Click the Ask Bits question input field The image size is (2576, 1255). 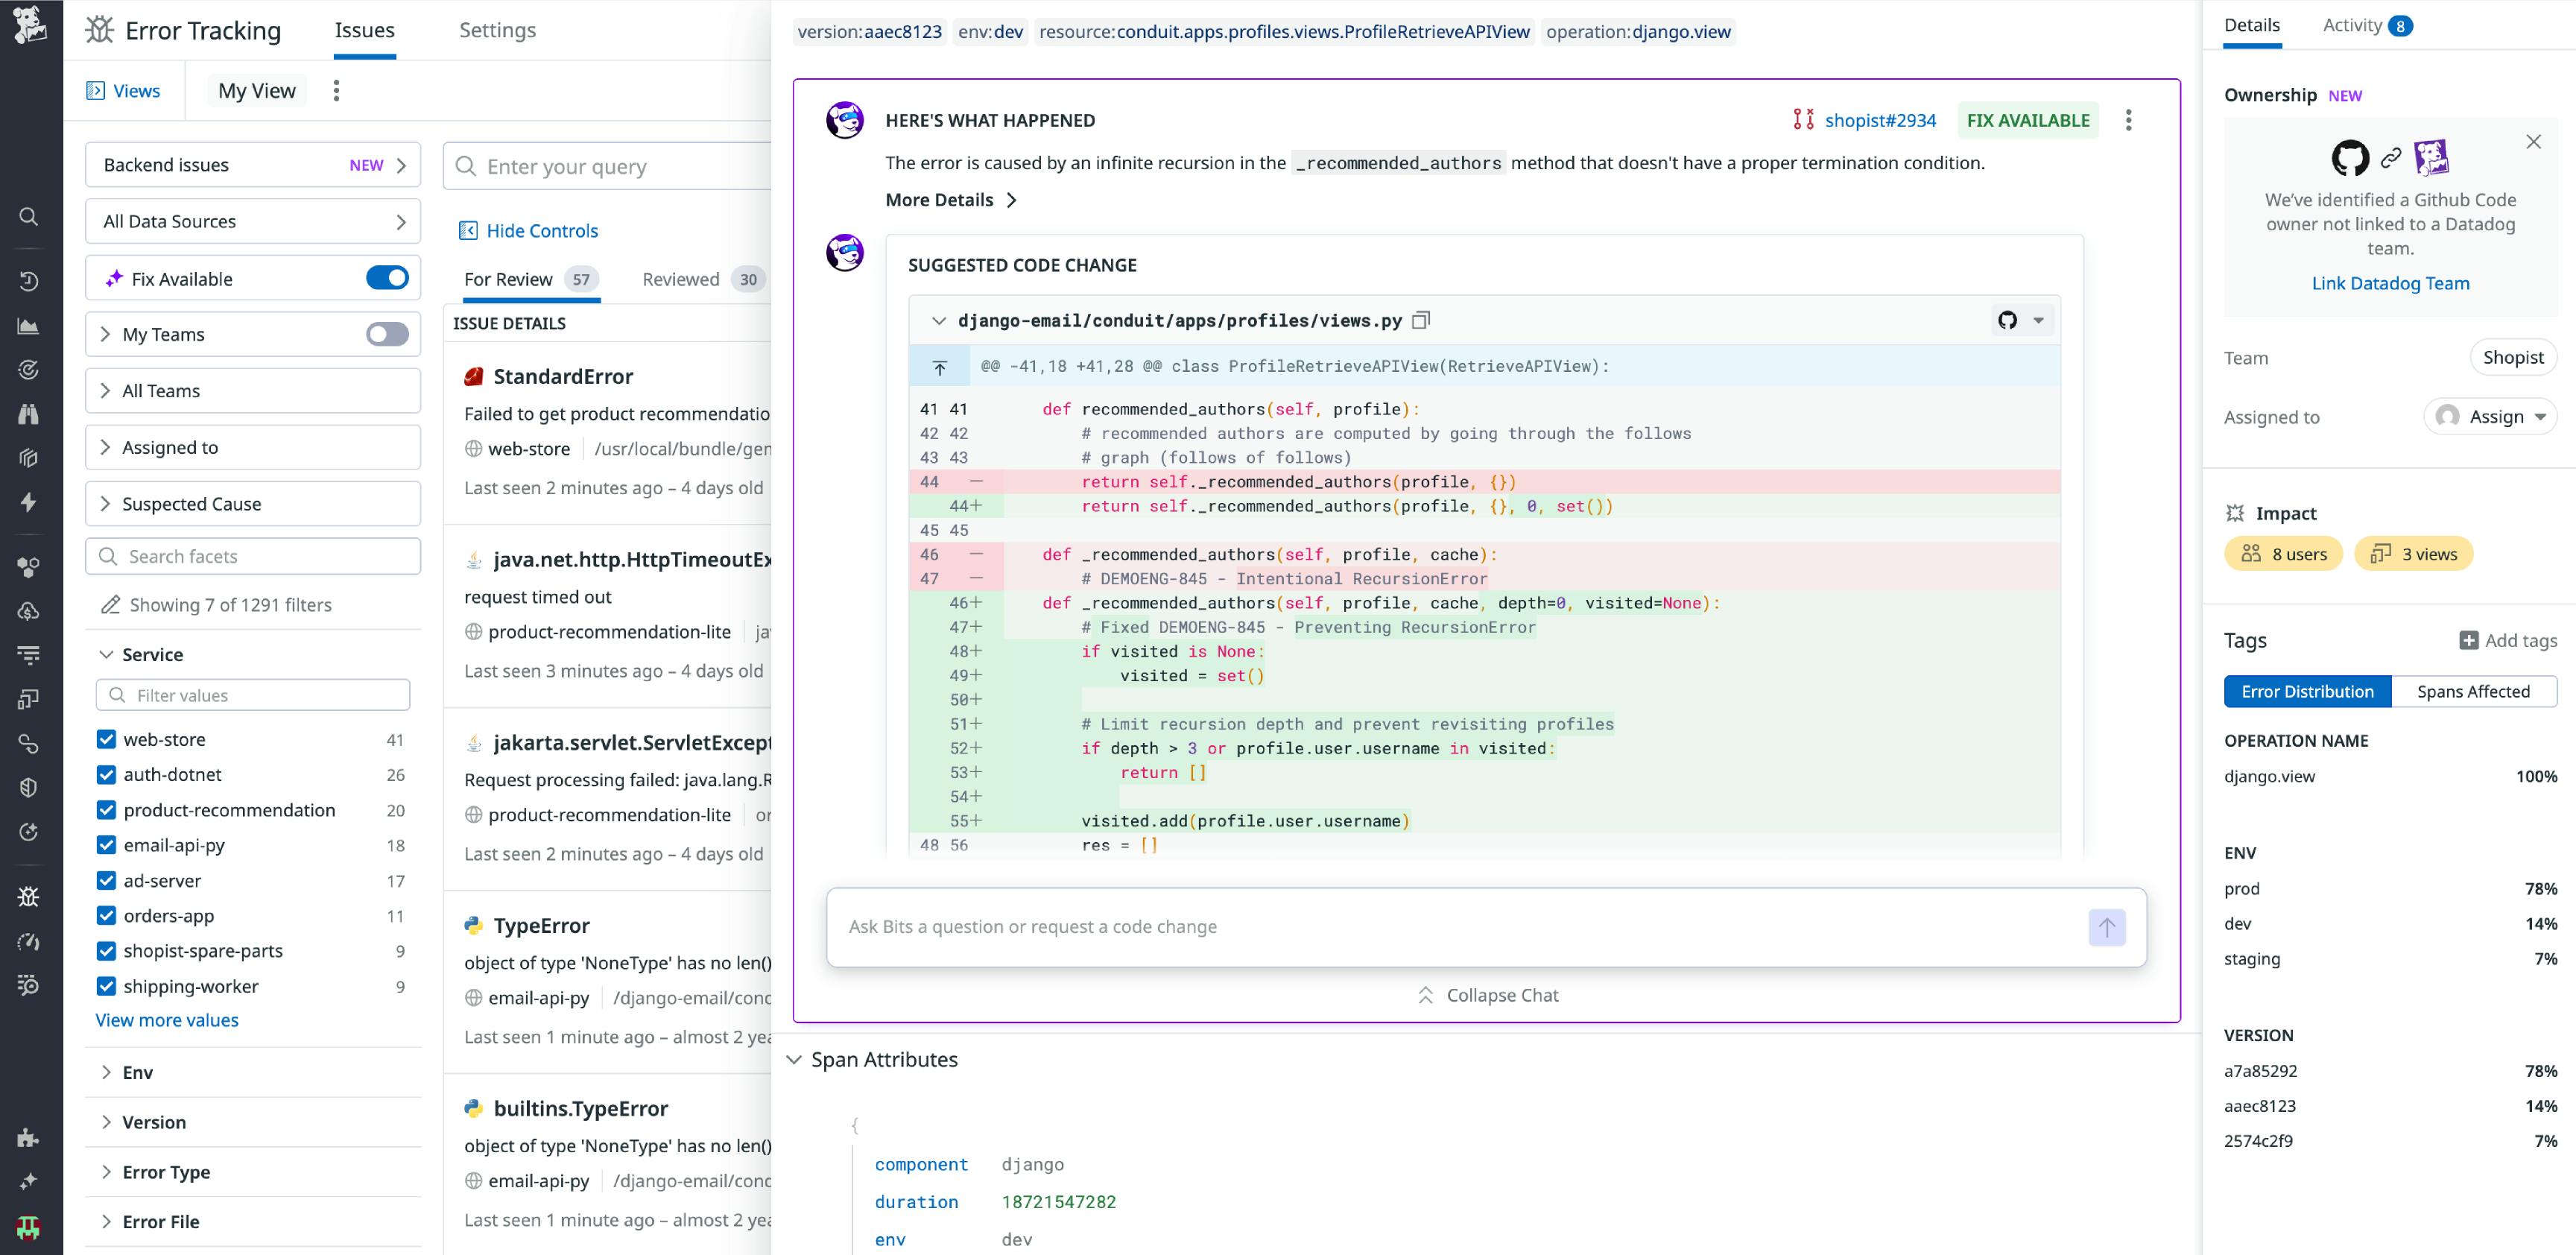coord(1400,927)
